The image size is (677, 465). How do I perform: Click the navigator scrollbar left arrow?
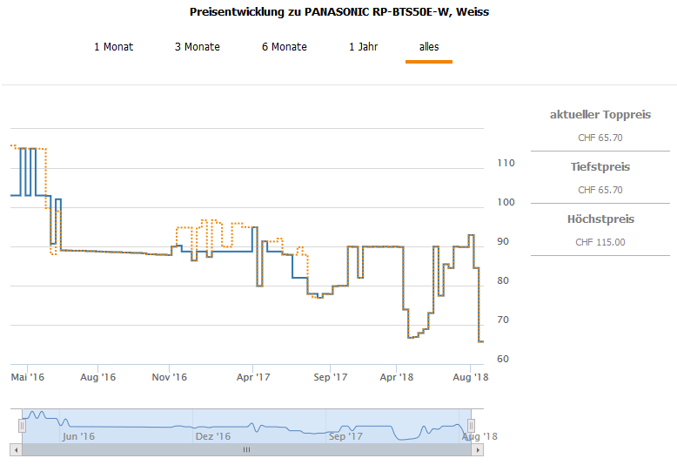[x=15, y=450]
